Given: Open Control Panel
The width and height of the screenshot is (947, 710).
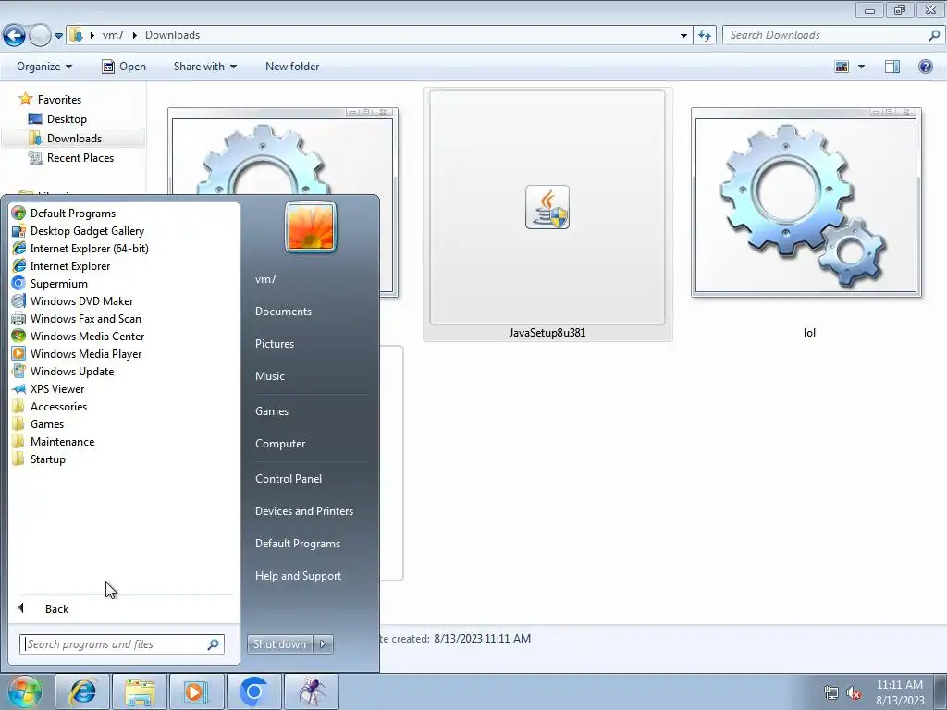Looking at the screenshot, I should 289,479.
